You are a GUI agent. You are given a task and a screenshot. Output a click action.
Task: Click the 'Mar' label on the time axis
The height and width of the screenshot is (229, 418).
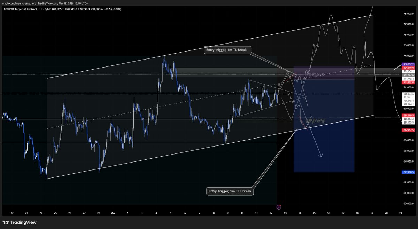[113, 212]
